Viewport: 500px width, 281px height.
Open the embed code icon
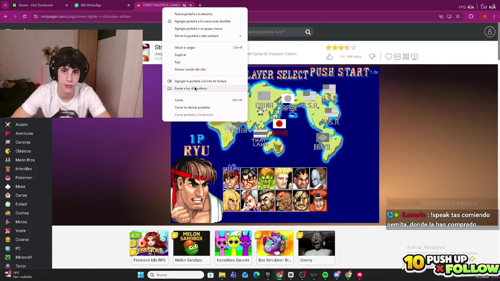tap(397, 57)
